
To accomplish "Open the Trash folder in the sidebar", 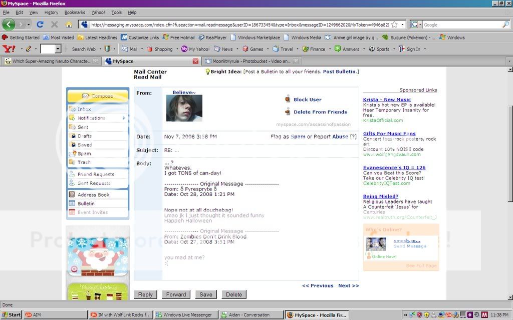I will point(84,162).
